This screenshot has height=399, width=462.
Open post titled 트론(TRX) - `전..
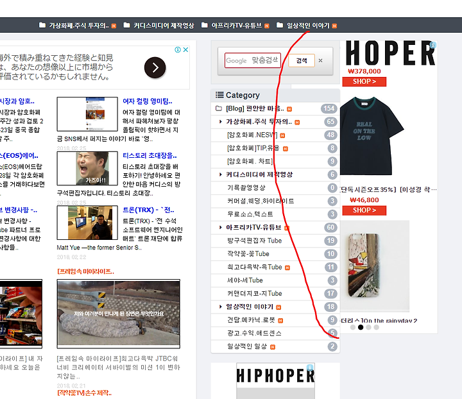pyautogui.click(x=148, y=210)
